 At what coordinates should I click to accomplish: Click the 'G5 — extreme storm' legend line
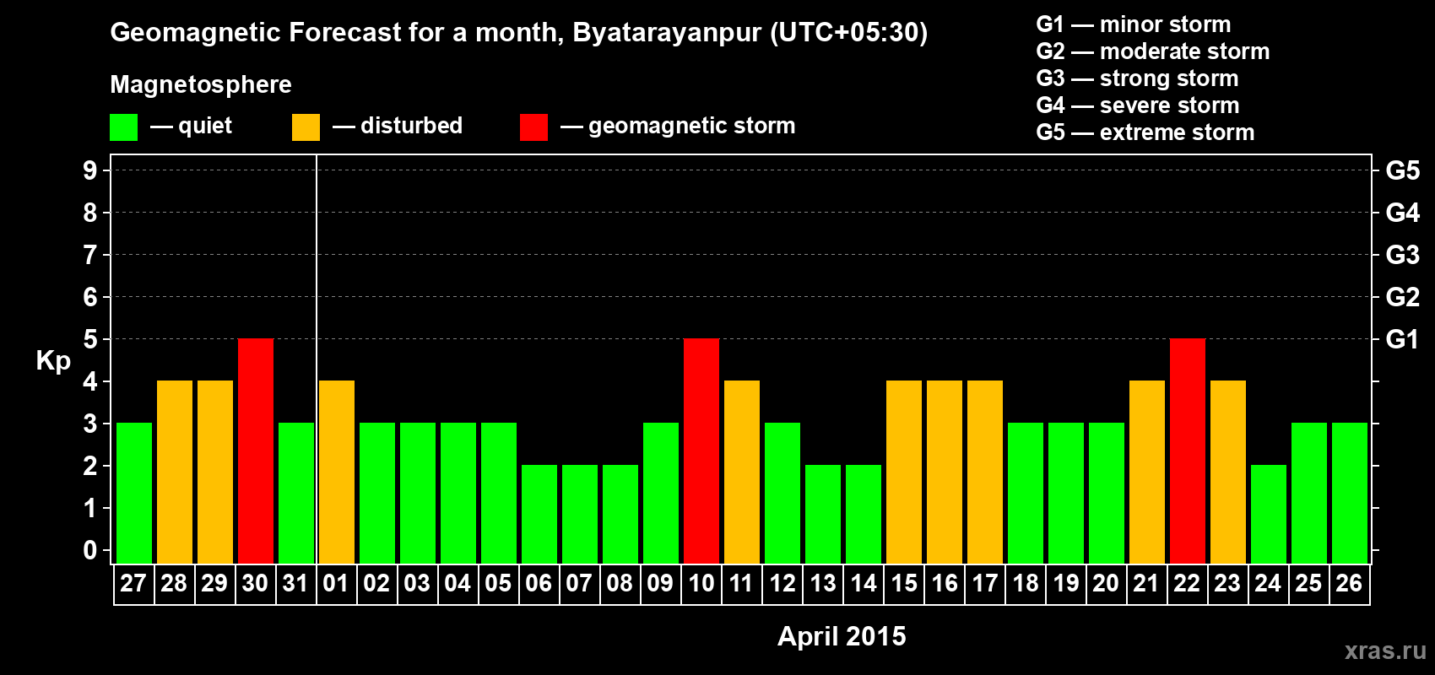1145,132
